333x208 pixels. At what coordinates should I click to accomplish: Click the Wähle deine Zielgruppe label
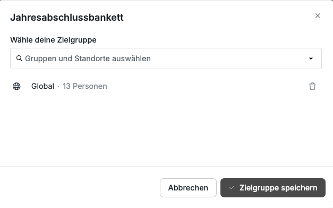point(53,40)
